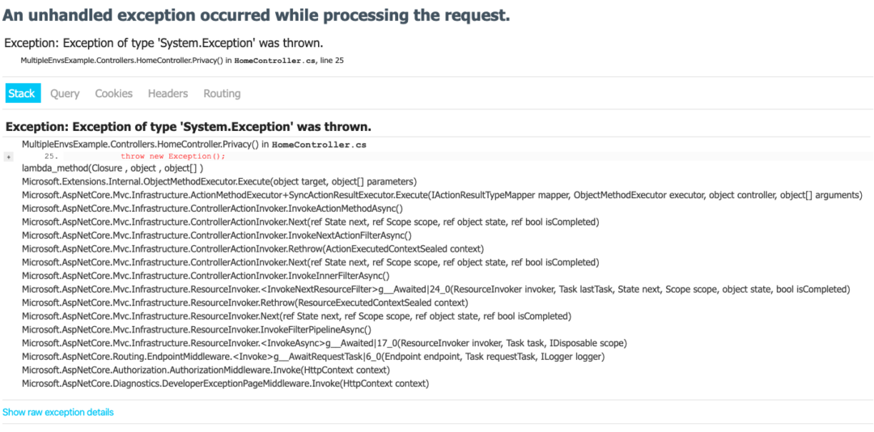Select the InvokeFilterPipelineAsync stack frame

[x=196, y=329]
